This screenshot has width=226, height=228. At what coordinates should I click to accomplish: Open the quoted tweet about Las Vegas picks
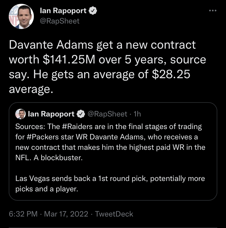click(113, 151)
